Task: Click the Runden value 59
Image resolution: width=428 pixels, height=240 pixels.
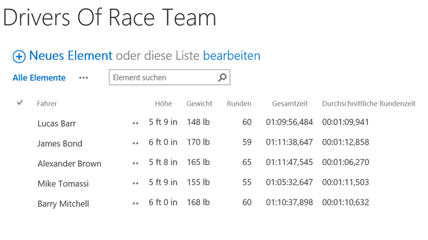Action: pos(247,142)
